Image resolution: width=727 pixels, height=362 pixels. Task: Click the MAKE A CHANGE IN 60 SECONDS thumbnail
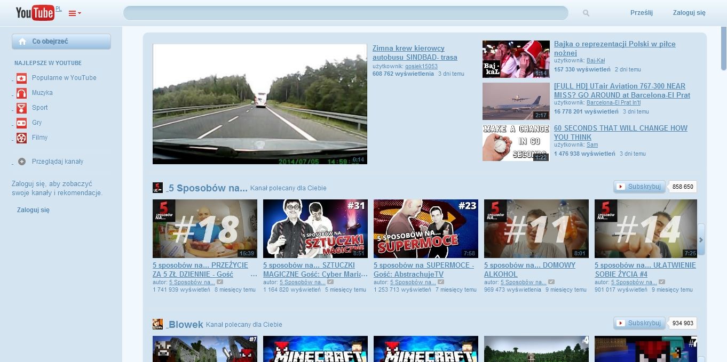pyautogui.click(x=516, y=143)
